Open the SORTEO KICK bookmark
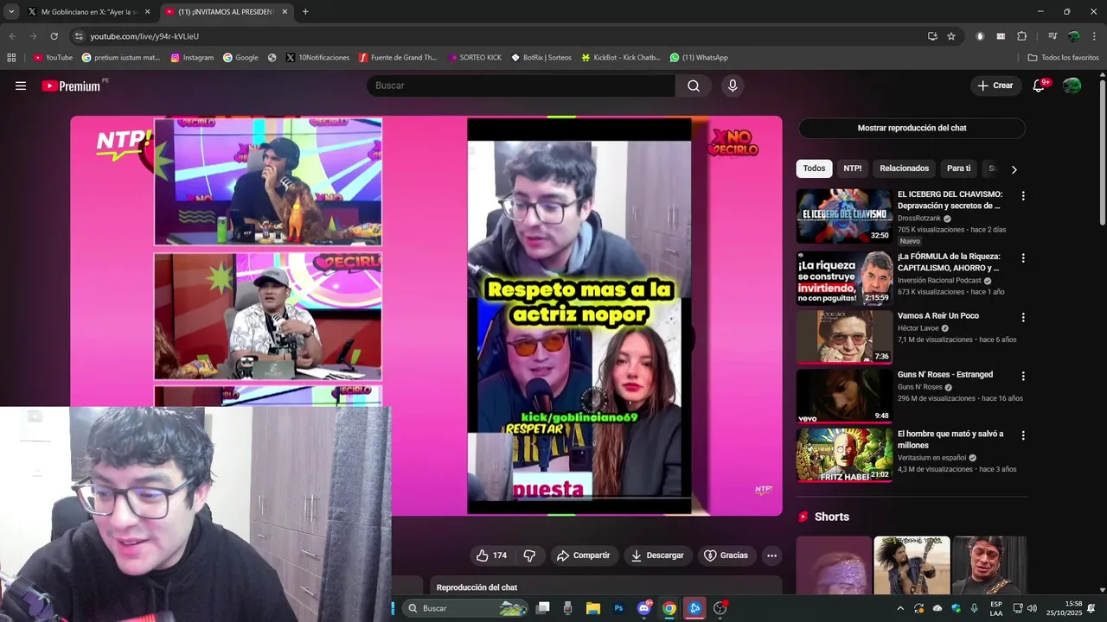This screenshot has width=1107, height=622. [x=474, y=58]
